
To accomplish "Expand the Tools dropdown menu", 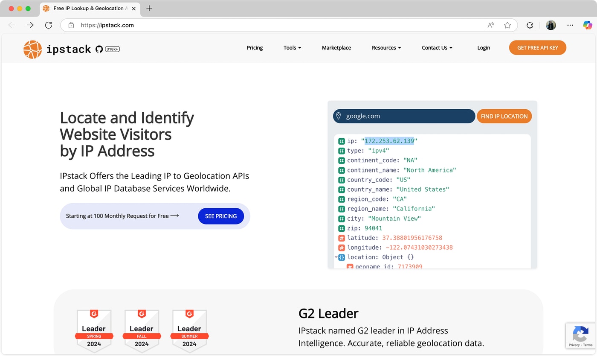I will [292, 48].
